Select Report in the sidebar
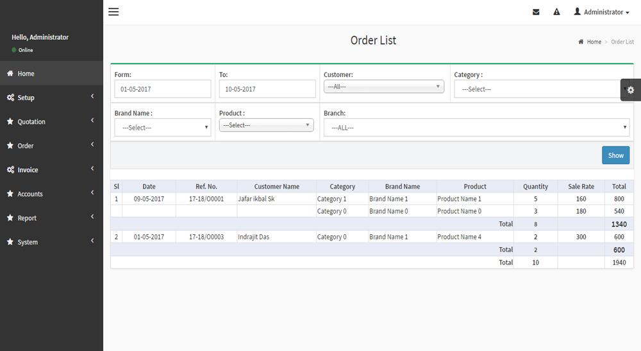Image resolution: width=641 pixels, height=351 pixels. 51,218
